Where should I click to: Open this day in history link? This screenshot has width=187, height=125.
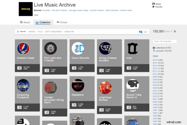60,10
